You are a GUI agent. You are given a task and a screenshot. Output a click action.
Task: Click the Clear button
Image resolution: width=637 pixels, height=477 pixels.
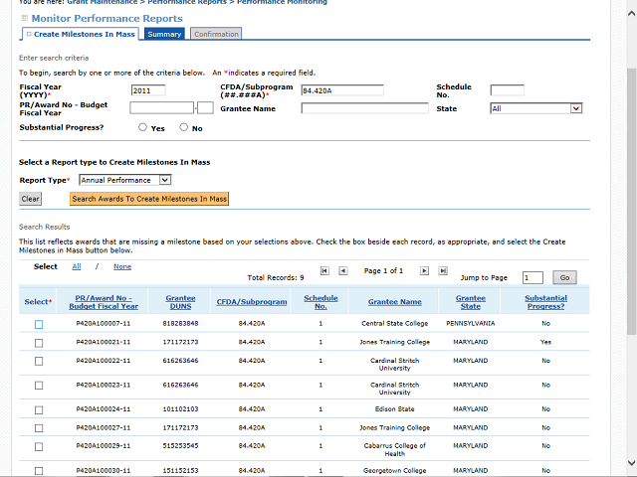tap(31, 199)
